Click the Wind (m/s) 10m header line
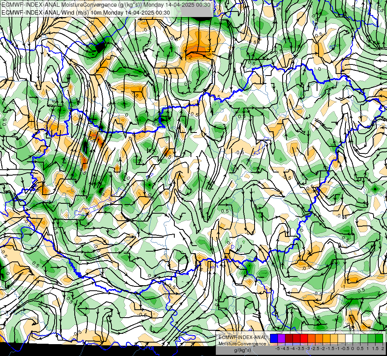The height and width of the screenshot is (356, 387). click(86, 13)
